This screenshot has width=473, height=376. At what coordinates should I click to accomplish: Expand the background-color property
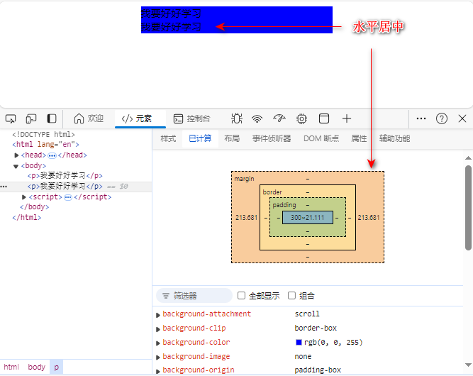click(x=157, y=343)
